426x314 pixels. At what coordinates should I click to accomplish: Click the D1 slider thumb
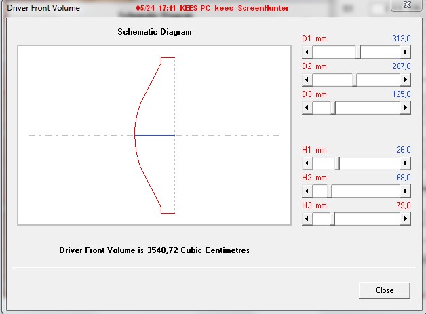(x=358, y=52)
